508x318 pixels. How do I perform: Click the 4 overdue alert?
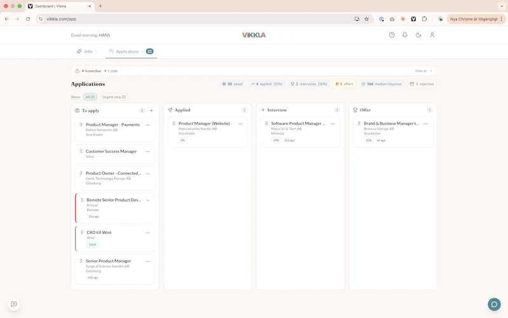click(x=91, y=71)
